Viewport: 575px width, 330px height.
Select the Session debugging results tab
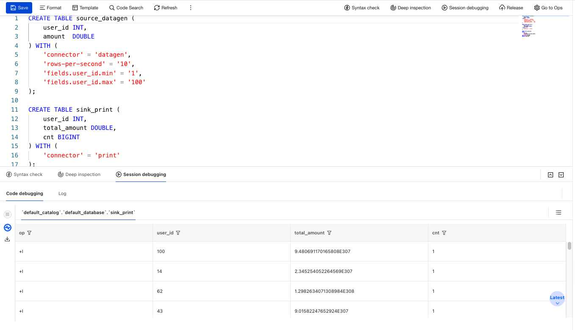point(141,174)
